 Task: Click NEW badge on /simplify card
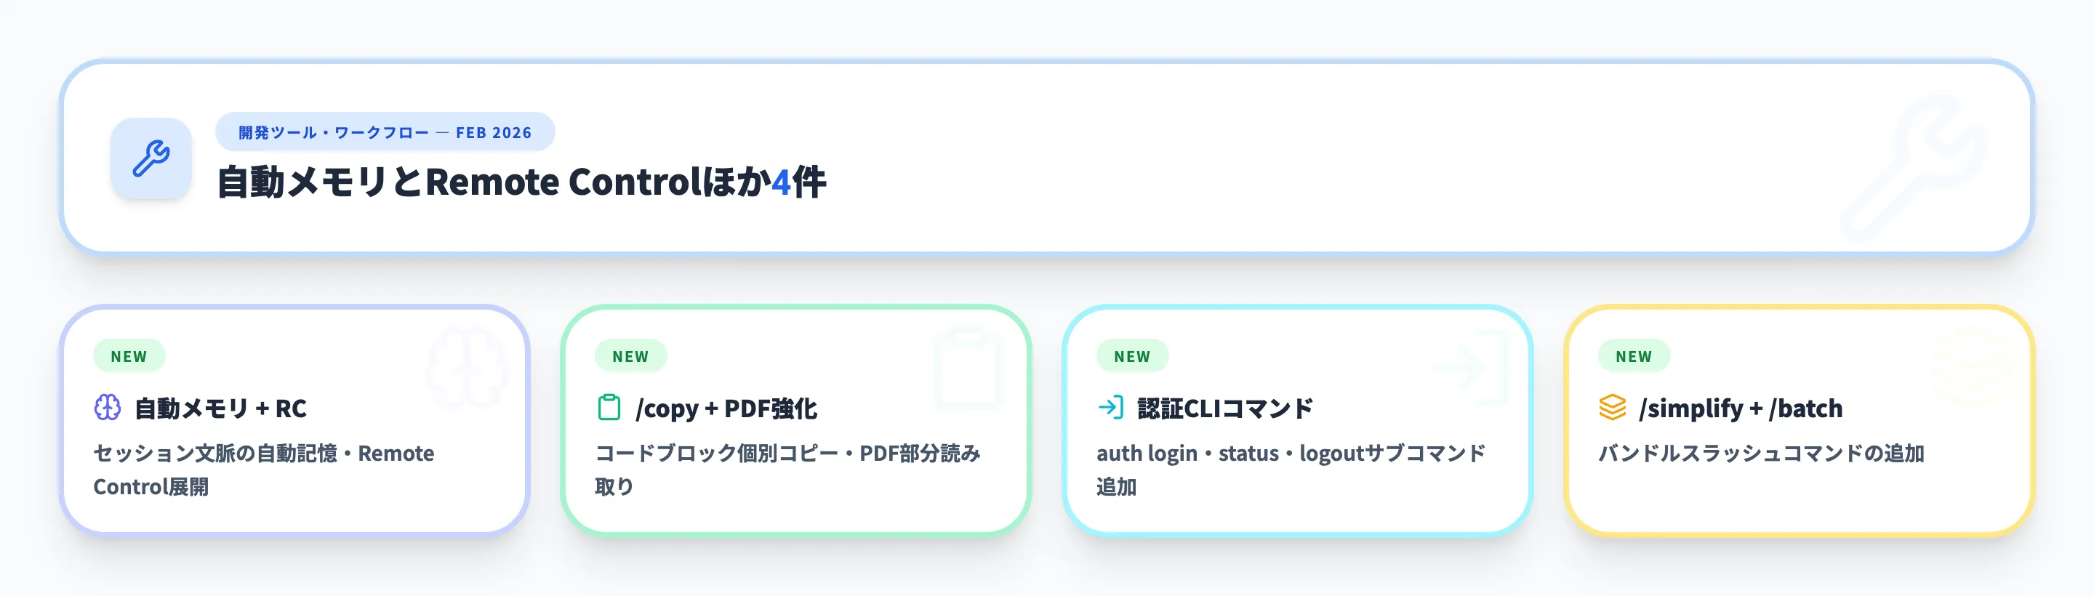(x=1634, y=356)
